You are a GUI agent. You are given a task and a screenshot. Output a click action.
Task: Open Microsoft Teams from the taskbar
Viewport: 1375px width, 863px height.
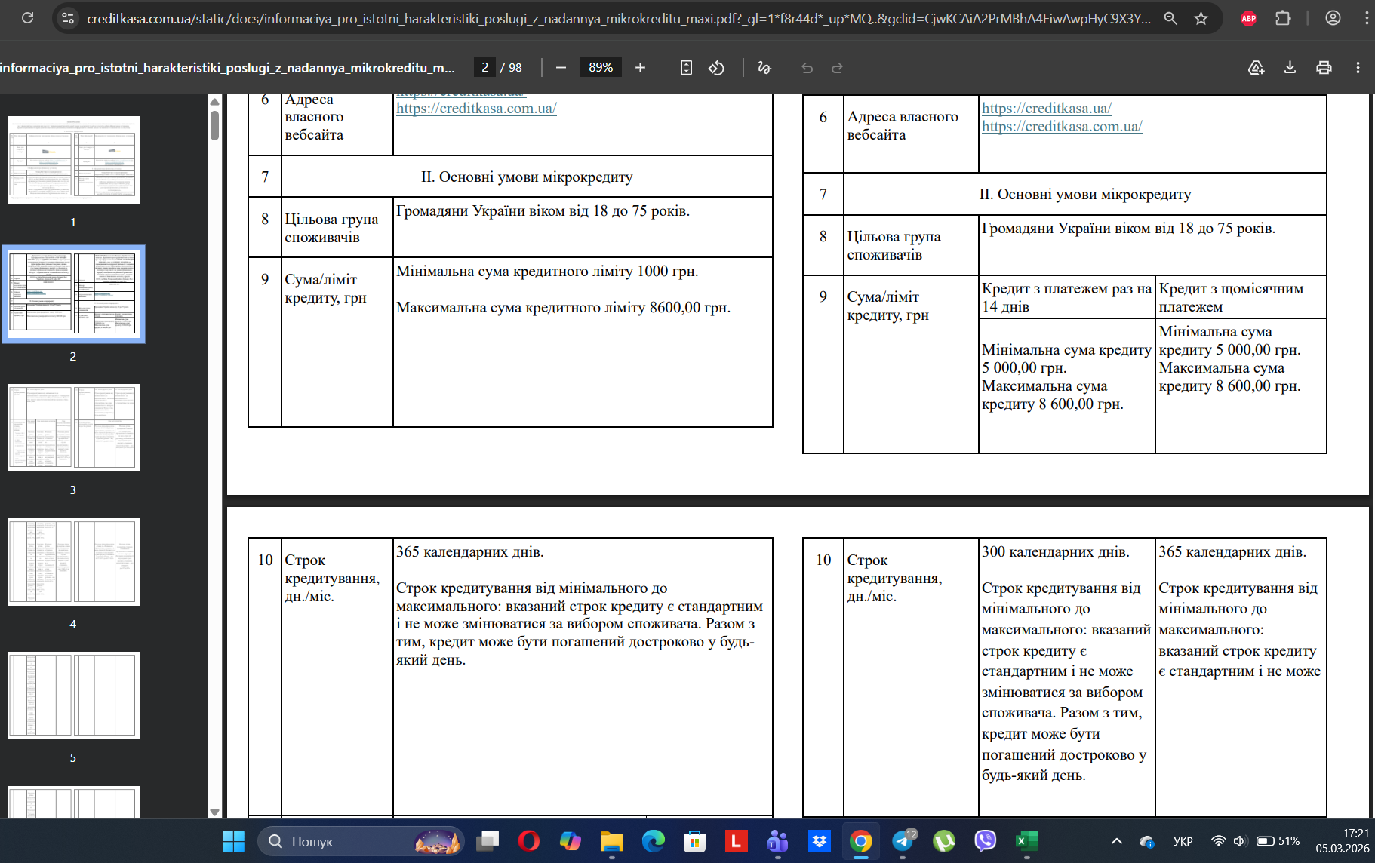pyautogui.click(x=777, y=841)
